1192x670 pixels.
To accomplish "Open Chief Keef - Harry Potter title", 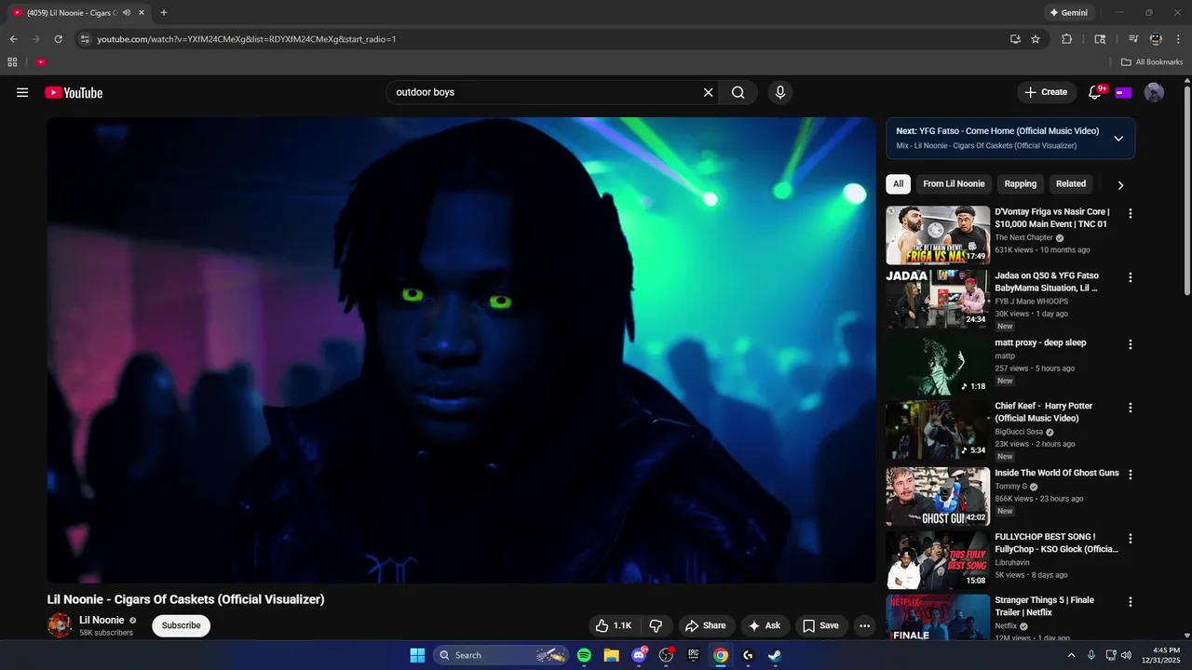I will click(x=1044, y=412).
